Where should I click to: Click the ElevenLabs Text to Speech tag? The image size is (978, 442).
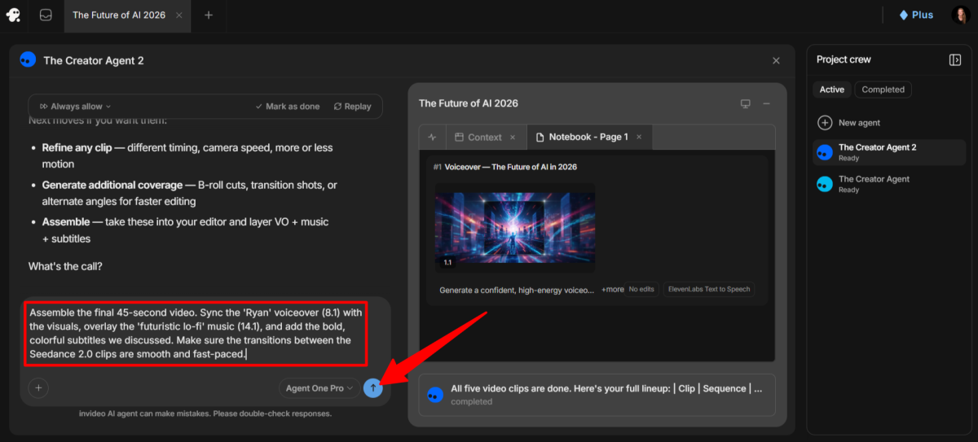pos(708,289)
